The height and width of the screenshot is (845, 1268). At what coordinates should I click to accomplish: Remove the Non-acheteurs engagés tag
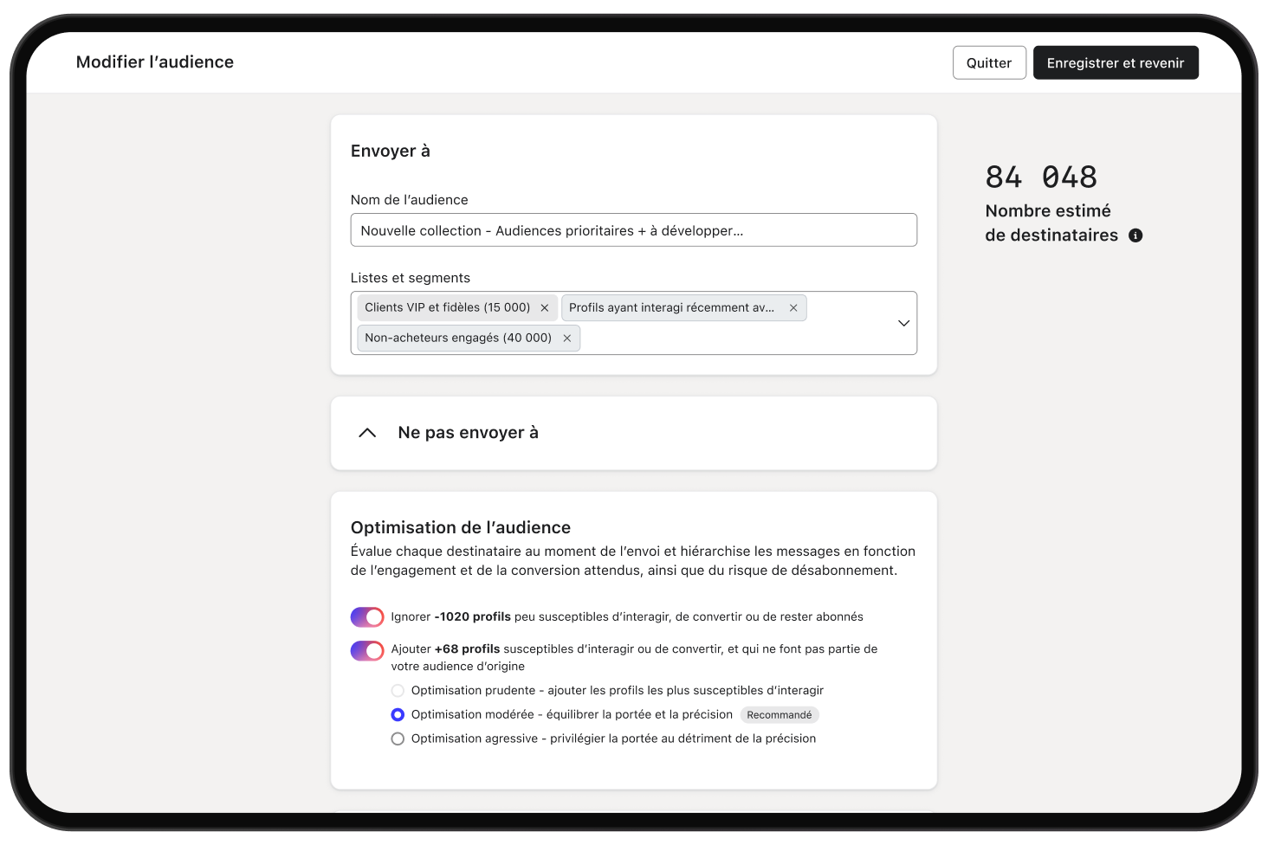(x=567, y=339)
